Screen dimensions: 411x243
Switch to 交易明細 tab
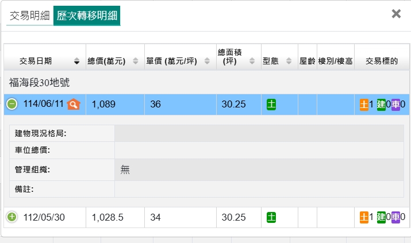30,16
